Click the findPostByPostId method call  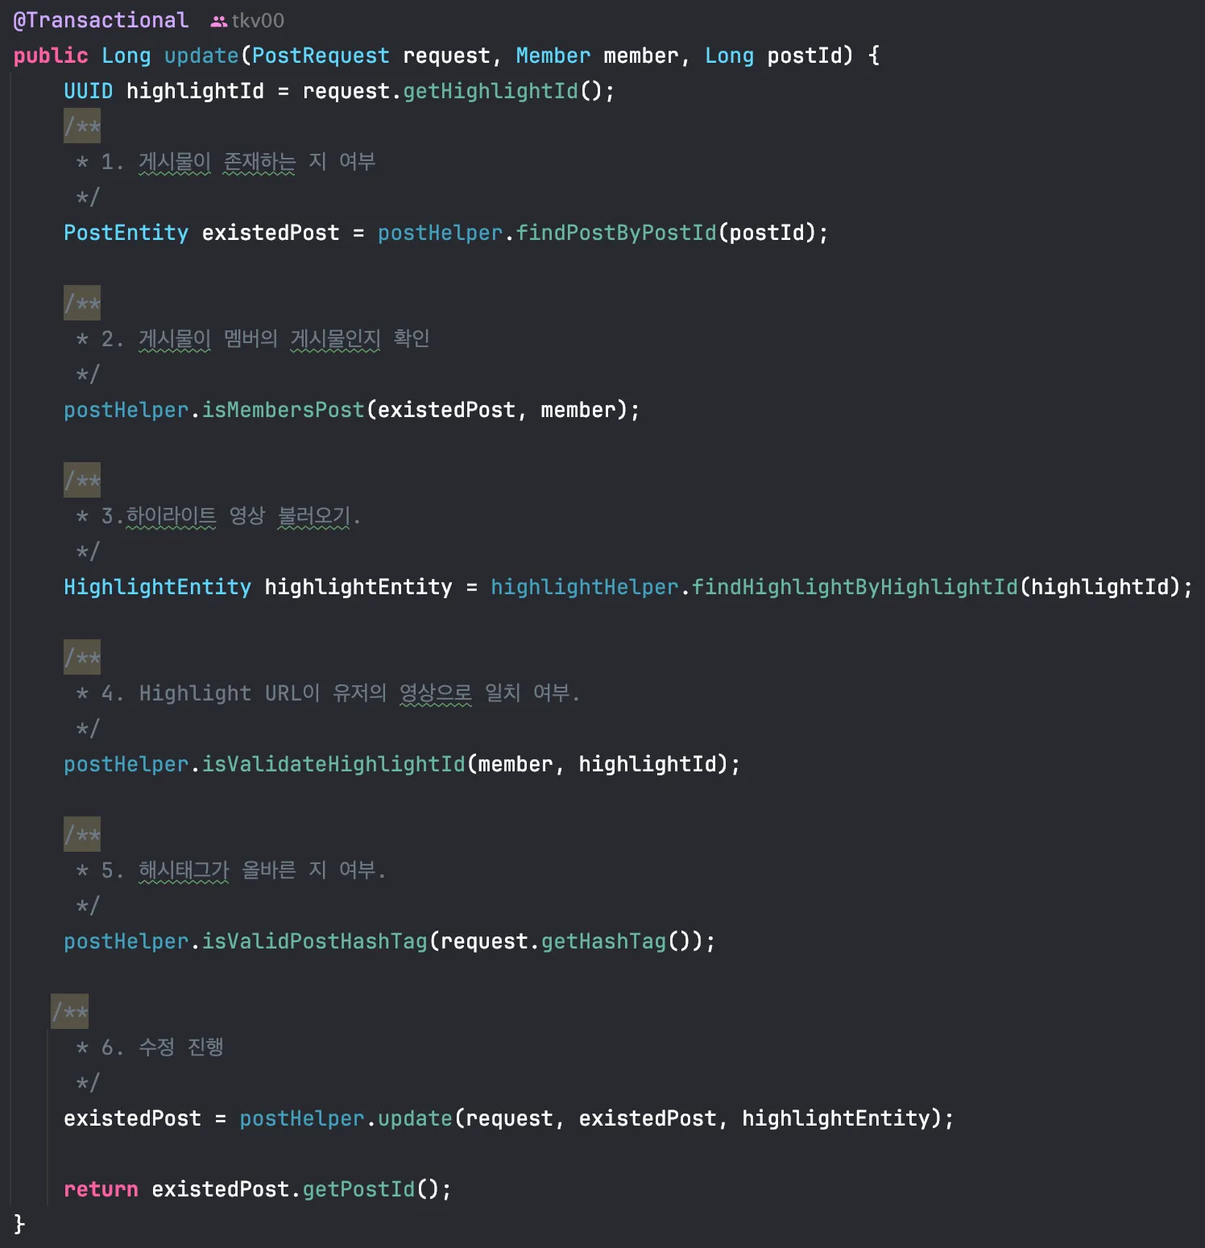(616, 233)
